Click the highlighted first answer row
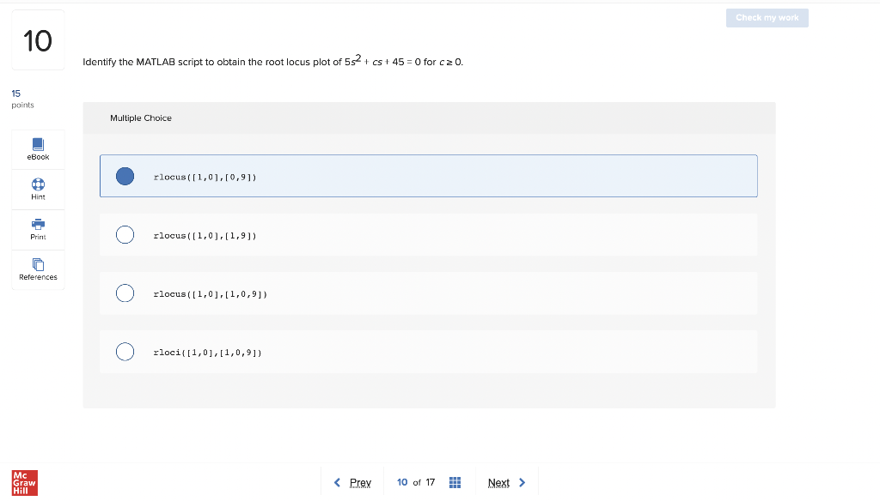 coord(429,176)
